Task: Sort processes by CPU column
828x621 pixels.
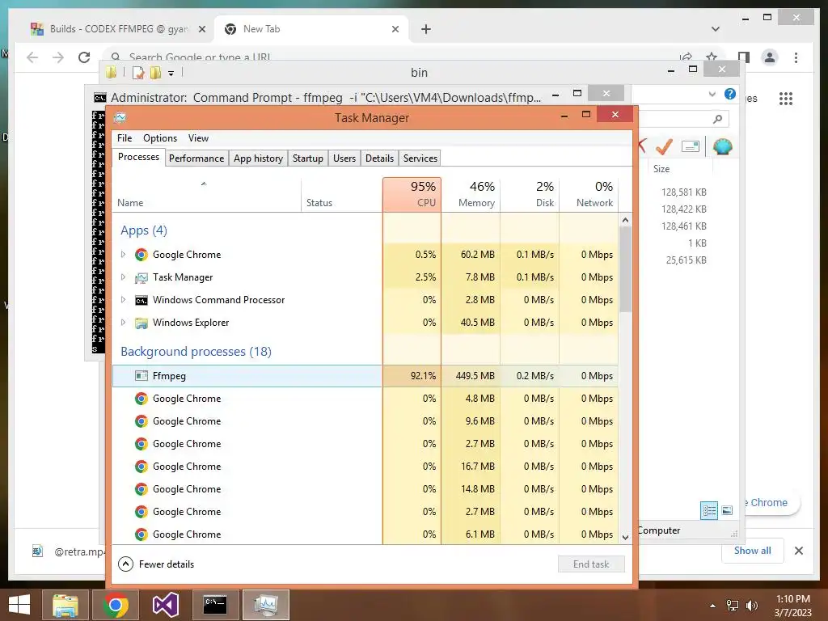Action: click(x=412, y=194)
